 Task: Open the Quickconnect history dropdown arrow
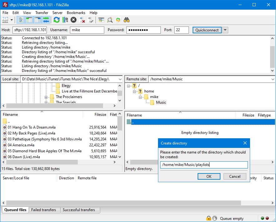click(225, 30)
